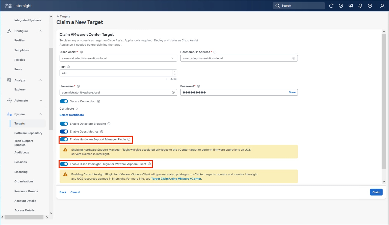Open the help question mark icon
Image resolution: width=389 pixels, height=225 pixels.
tap(370, 6)
